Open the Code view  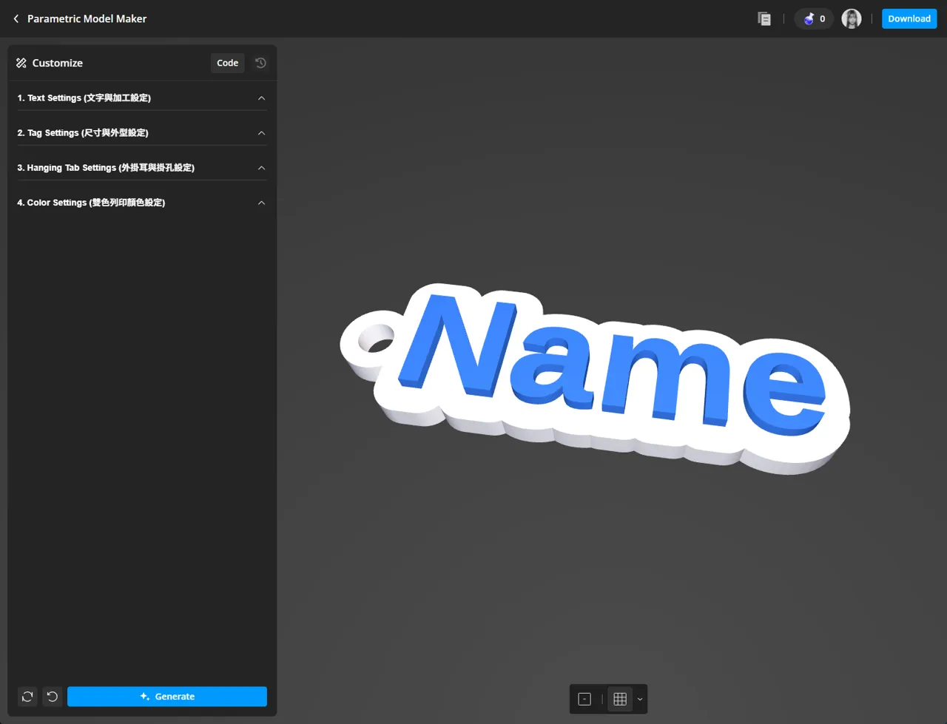pos(228,63)
